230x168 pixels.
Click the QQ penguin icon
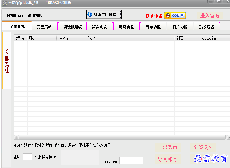168,15
